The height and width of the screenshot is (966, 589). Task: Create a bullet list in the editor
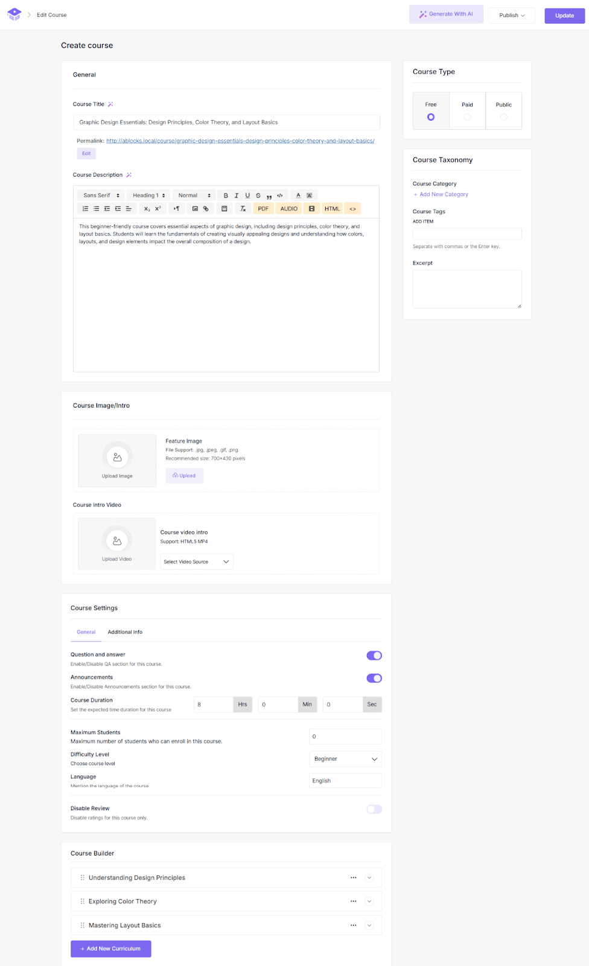[x=96, y=209]
